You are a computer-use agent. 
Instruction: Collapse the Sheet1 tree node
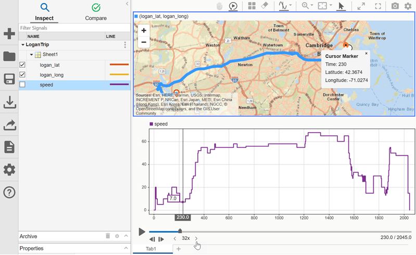click(31, 55)
